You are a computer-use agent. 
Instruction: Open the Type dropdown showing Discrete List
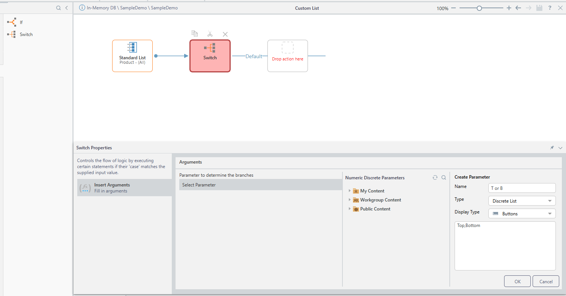click(x=522, y=201)
